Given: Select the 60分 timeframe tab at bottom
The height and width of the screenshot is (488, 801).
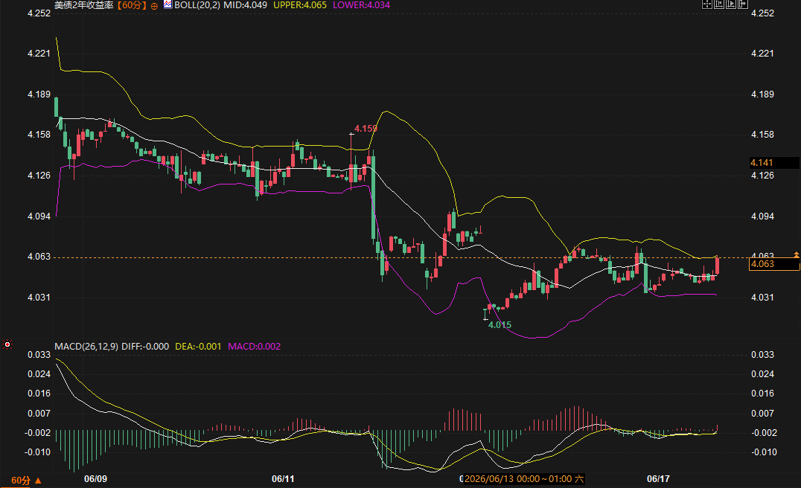Looking at the screenshot, I should pyautogui.click(x=21, y=481).
